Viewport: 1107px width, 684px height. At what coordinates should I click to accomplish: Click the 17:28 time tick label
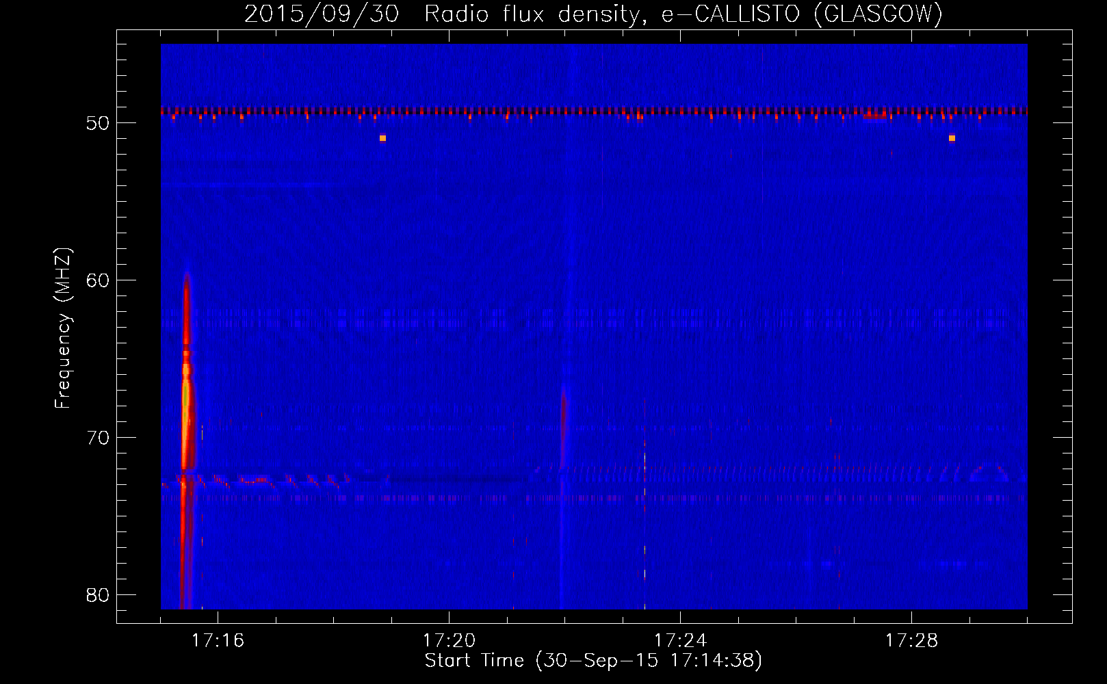coord(911,640)
